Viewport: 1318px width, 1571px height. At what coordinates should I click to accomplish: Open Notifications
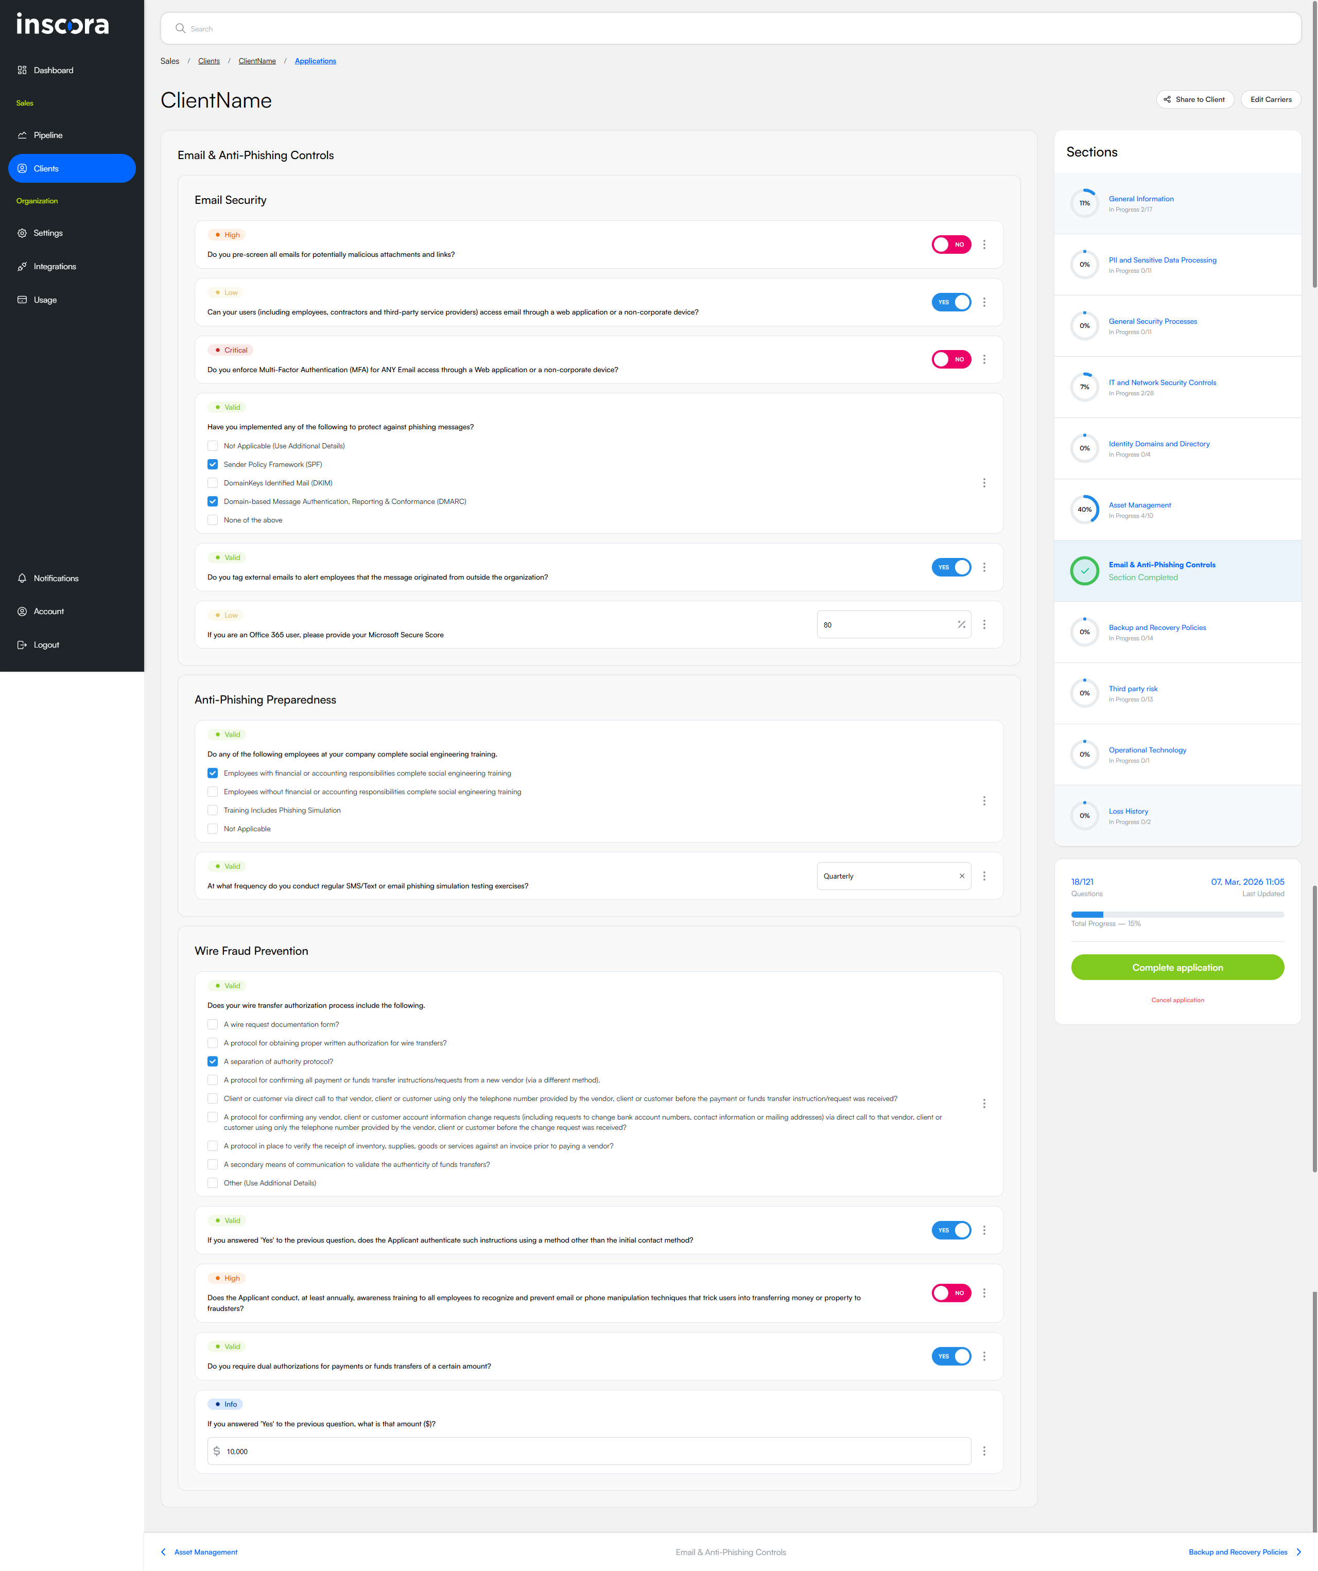(56, 578)
